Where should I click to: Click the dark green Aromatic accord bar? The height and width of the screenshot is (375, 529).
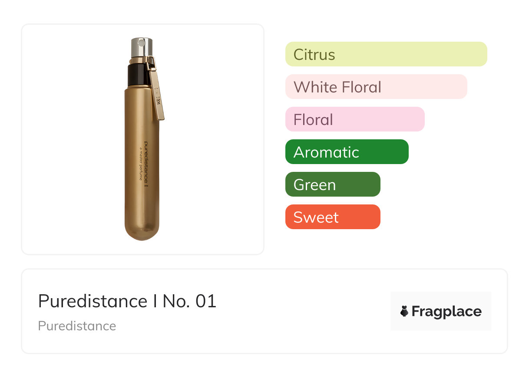click(x=347, y=152)
